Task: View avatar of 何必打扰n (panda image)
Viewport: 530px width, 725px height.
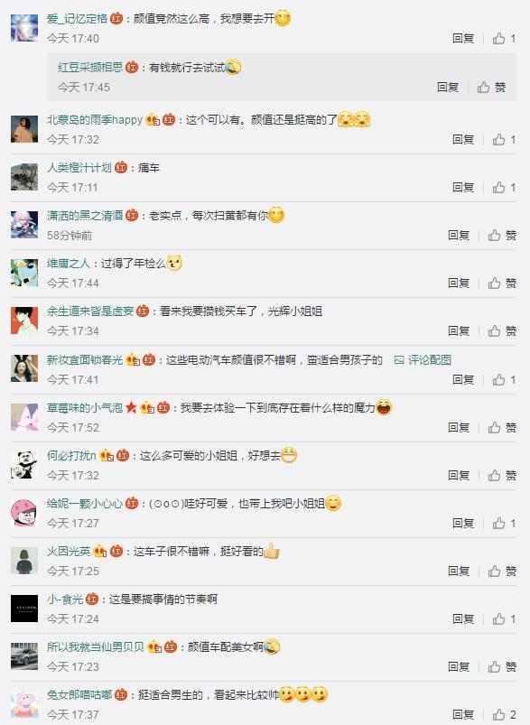Action: [x=24, y=465]
